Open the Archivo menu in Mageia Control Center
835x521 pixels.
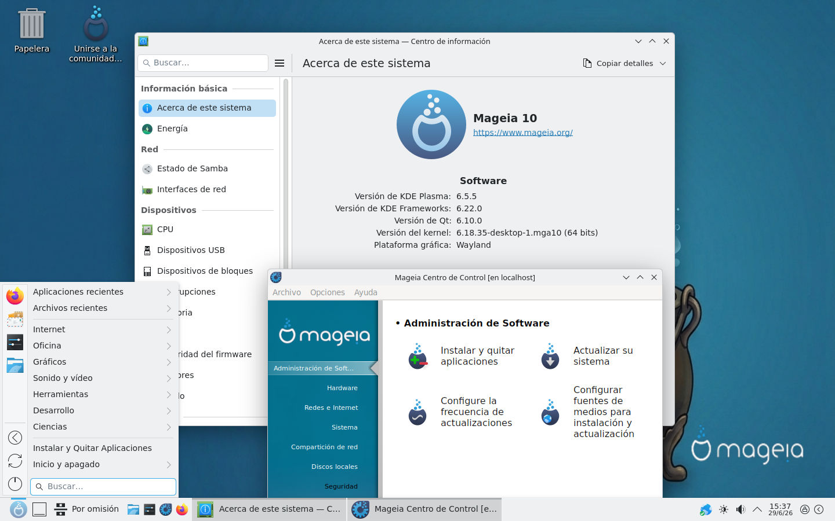coord(286,292)
